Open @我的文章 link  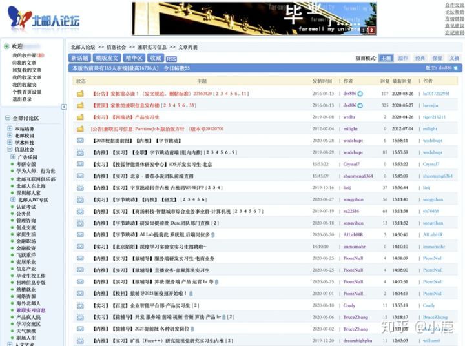point(24,63)
